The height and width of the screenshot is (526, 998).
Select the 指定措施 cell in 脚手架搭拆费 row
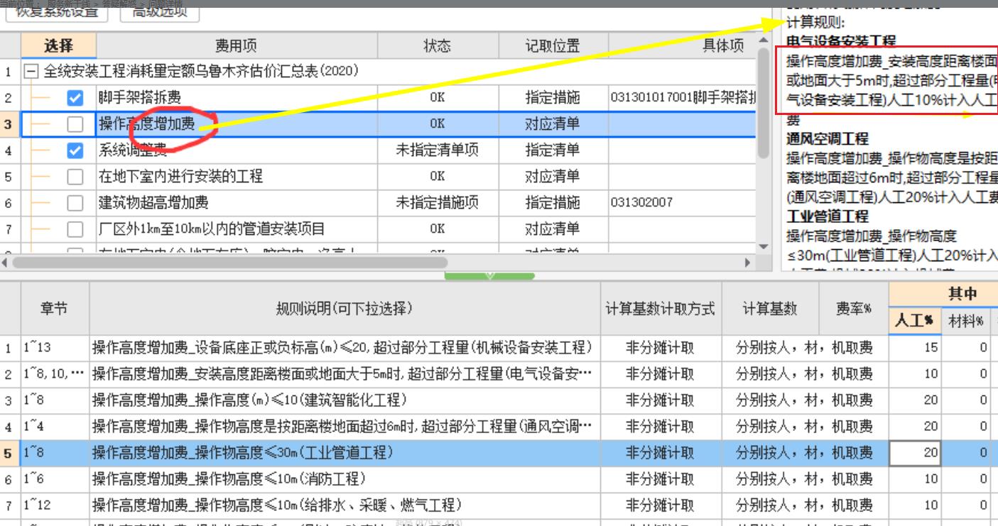pyautogui.click(x=552, y=98)
